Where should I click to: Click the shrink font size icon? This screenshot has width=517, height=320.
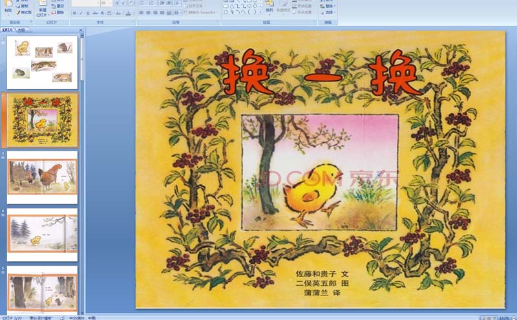pos(123,3)
